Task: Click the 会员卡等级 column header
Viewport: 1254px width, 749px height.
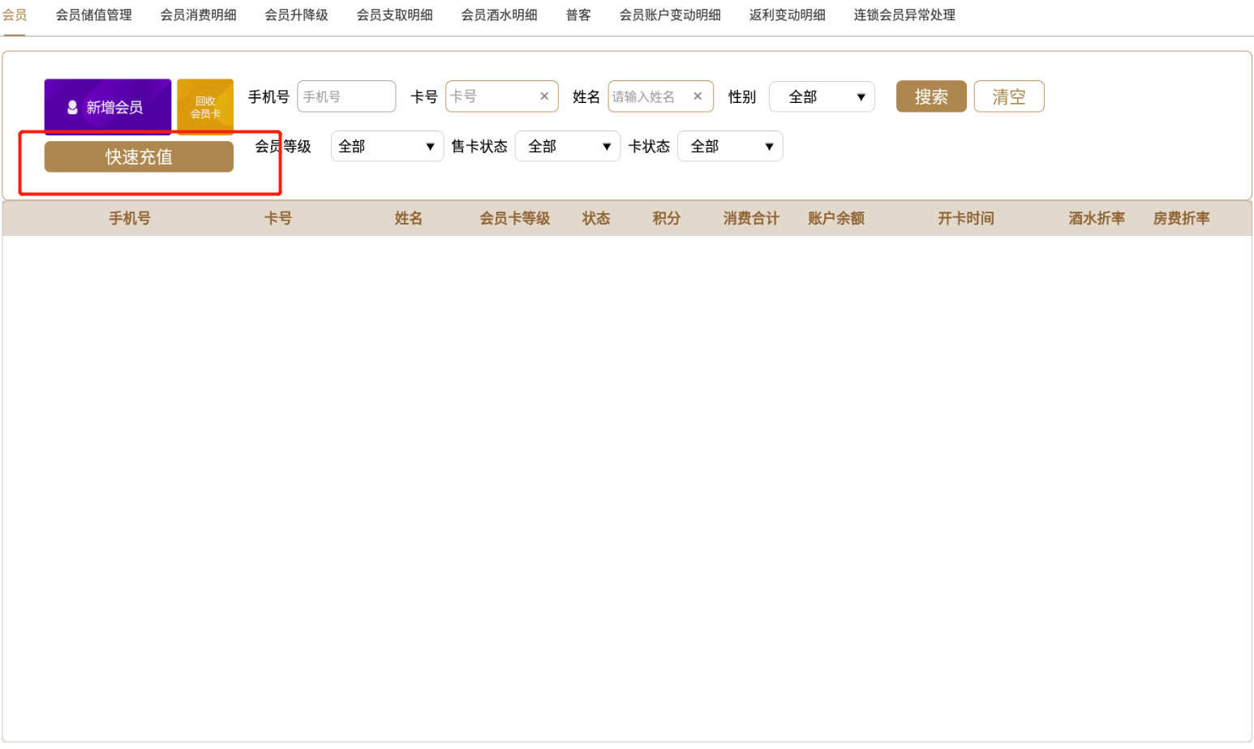Action: tap(515, 218)
